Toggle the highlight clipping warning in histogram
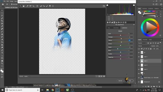The image size is (163, 92). pyautogui.click(x=134, y=5)
